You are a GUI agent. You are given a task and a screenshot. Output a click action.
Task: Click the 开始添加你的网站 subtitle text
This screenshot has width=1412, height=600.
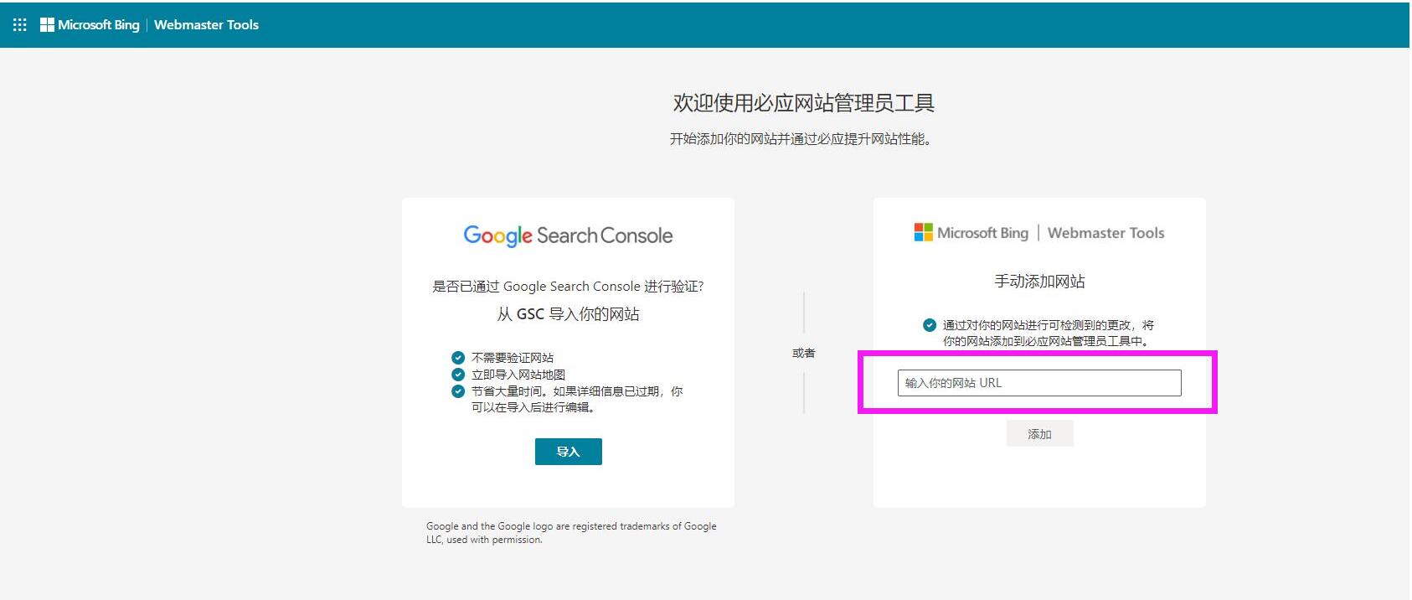click(x=800, y=139)
